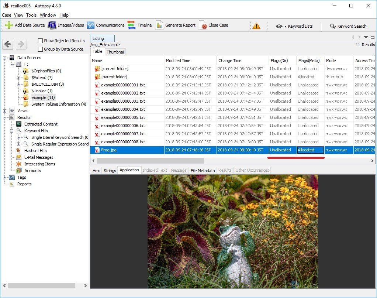Select example0000000003.txt row
This screenshot has height=298, width=377.
[233, 101]
